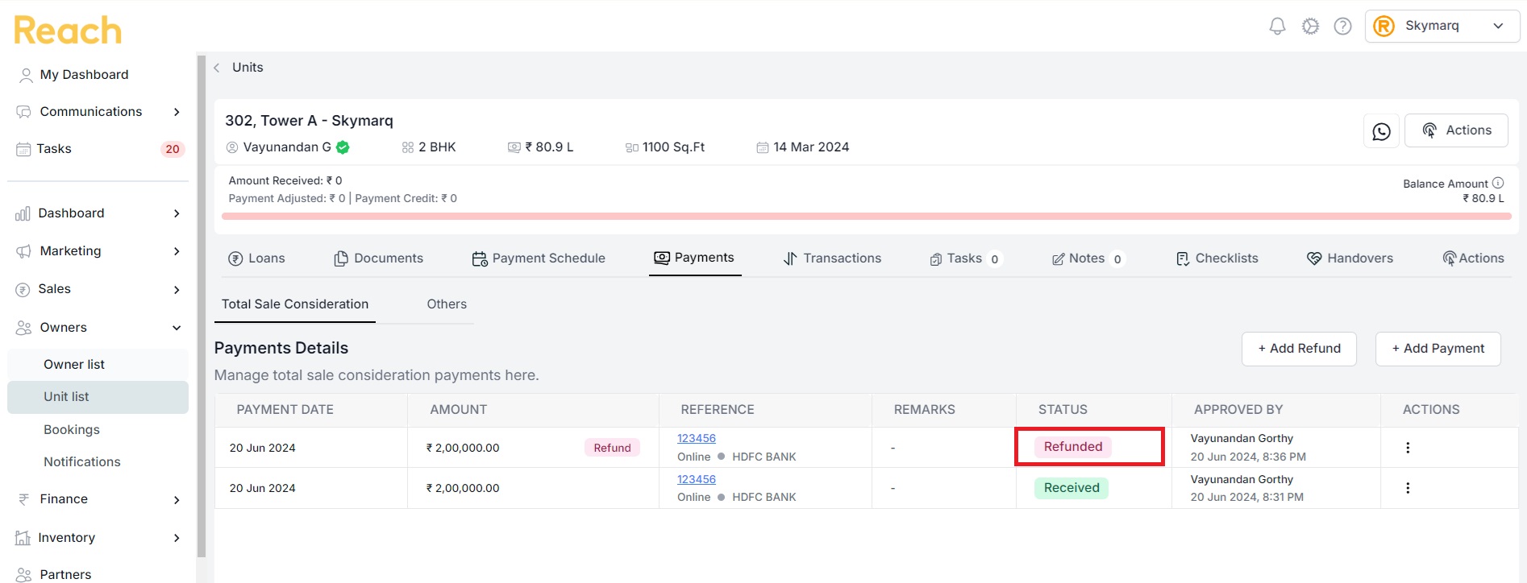Open the Transactions tab
Viewport: 1527px width, 583px height.
[832, 258]
